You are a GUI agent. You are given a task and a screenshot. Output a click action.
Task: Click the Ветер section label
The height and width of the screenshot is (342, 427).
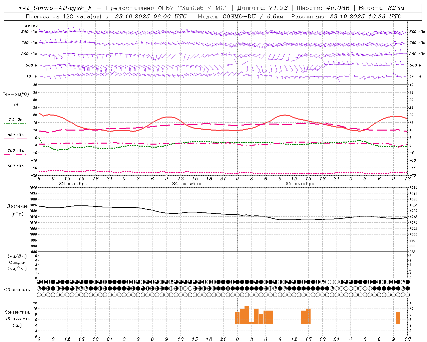pyautogui.click(x=31, y=25)
